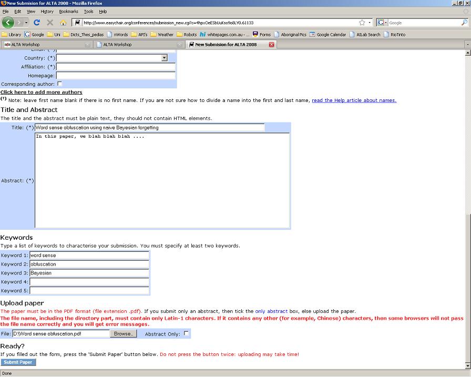Click the Homepage input field
Viewport: 471px width, 377px height.
116,75
